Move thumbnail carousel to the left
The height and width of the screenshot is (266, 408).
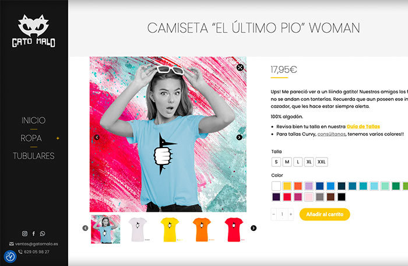pyautogui.click(x=85, y=228)
